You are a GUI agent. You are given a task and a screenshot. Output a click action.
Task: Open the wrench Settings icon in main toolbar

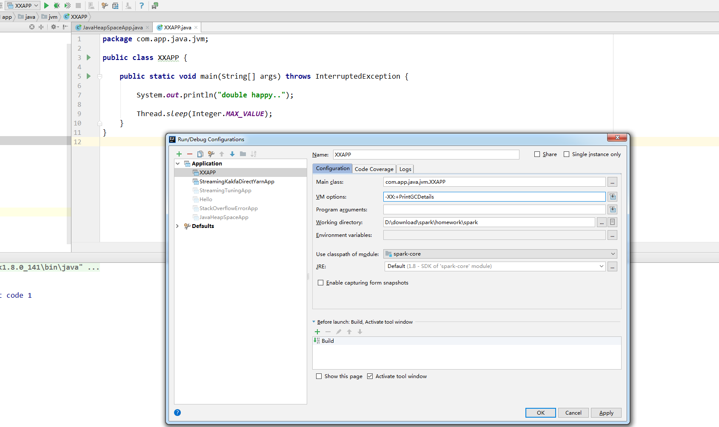pyautogui.click(x=105, y=6)
